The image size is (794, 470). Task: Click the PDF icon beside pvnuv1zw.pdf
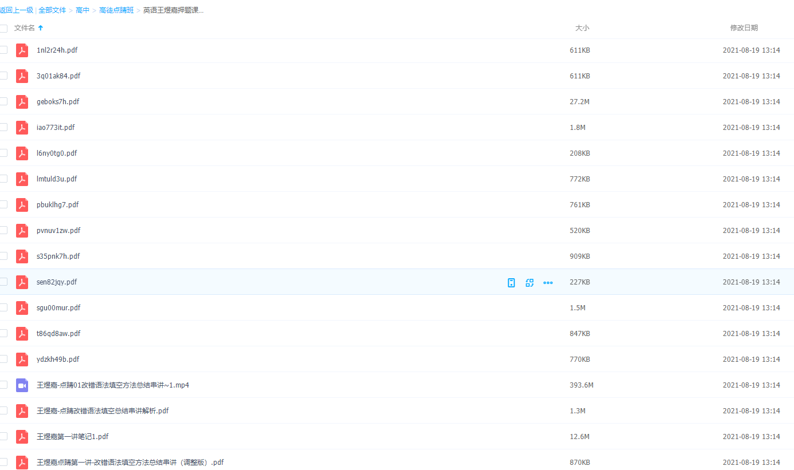[22, 231]
